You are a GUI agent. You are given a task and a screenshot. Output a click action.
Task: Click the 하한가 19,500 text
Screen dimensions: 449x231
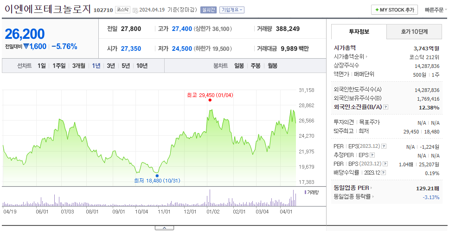(x=213, y=49)
